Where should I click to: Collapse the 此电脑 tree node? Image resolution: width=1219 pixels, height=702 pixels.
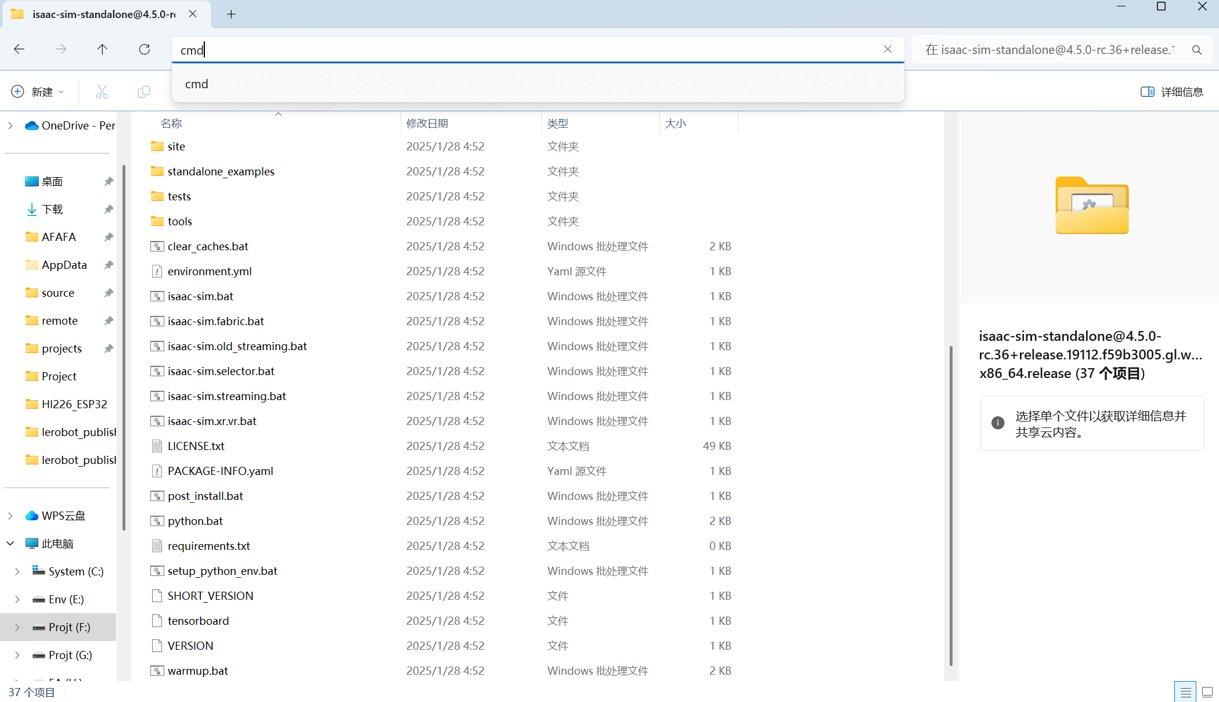tap(10, 543)
